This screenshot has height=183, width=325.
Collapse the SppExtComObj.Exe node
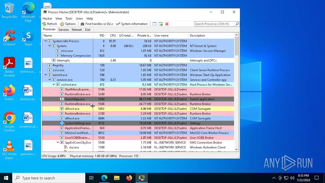[x=58, y=142]
